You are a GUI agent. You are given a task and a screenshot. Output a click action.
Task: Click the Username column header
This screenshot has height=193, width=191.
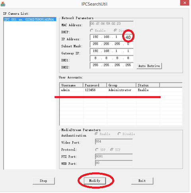(x=71, y=85)
